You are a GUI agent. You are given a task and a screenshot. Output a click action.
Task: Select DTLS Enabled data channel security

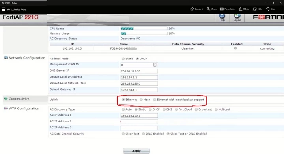pos(144,134)
